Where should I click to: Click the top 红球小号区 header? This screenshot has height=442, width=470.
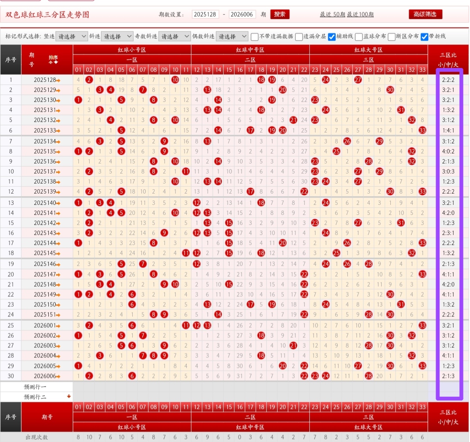(132, 50)
